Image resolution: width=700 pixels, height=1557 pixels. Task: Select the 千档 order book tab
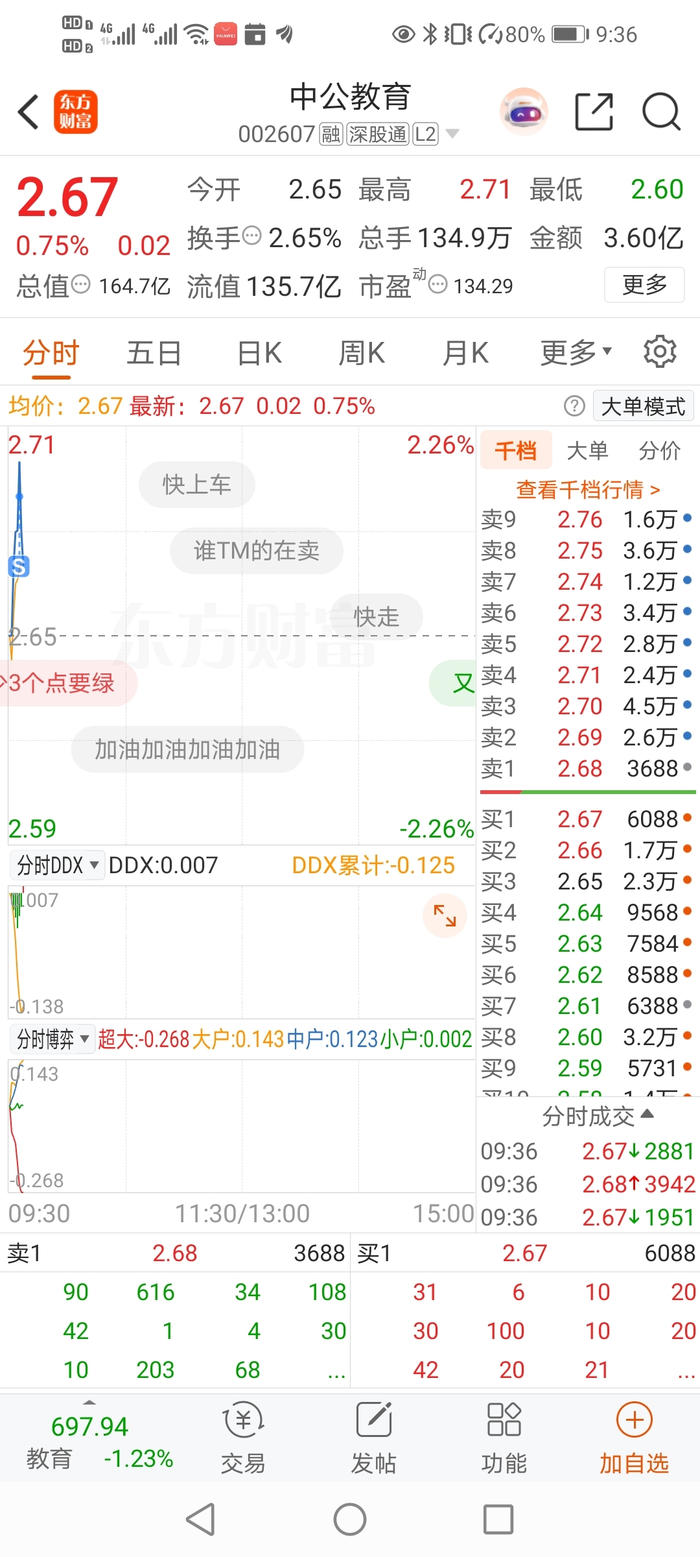tap(516, 450)
